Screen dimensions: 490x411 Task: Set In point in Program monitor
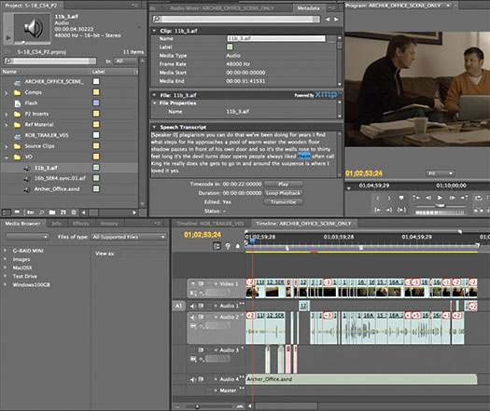click(377, 199)
